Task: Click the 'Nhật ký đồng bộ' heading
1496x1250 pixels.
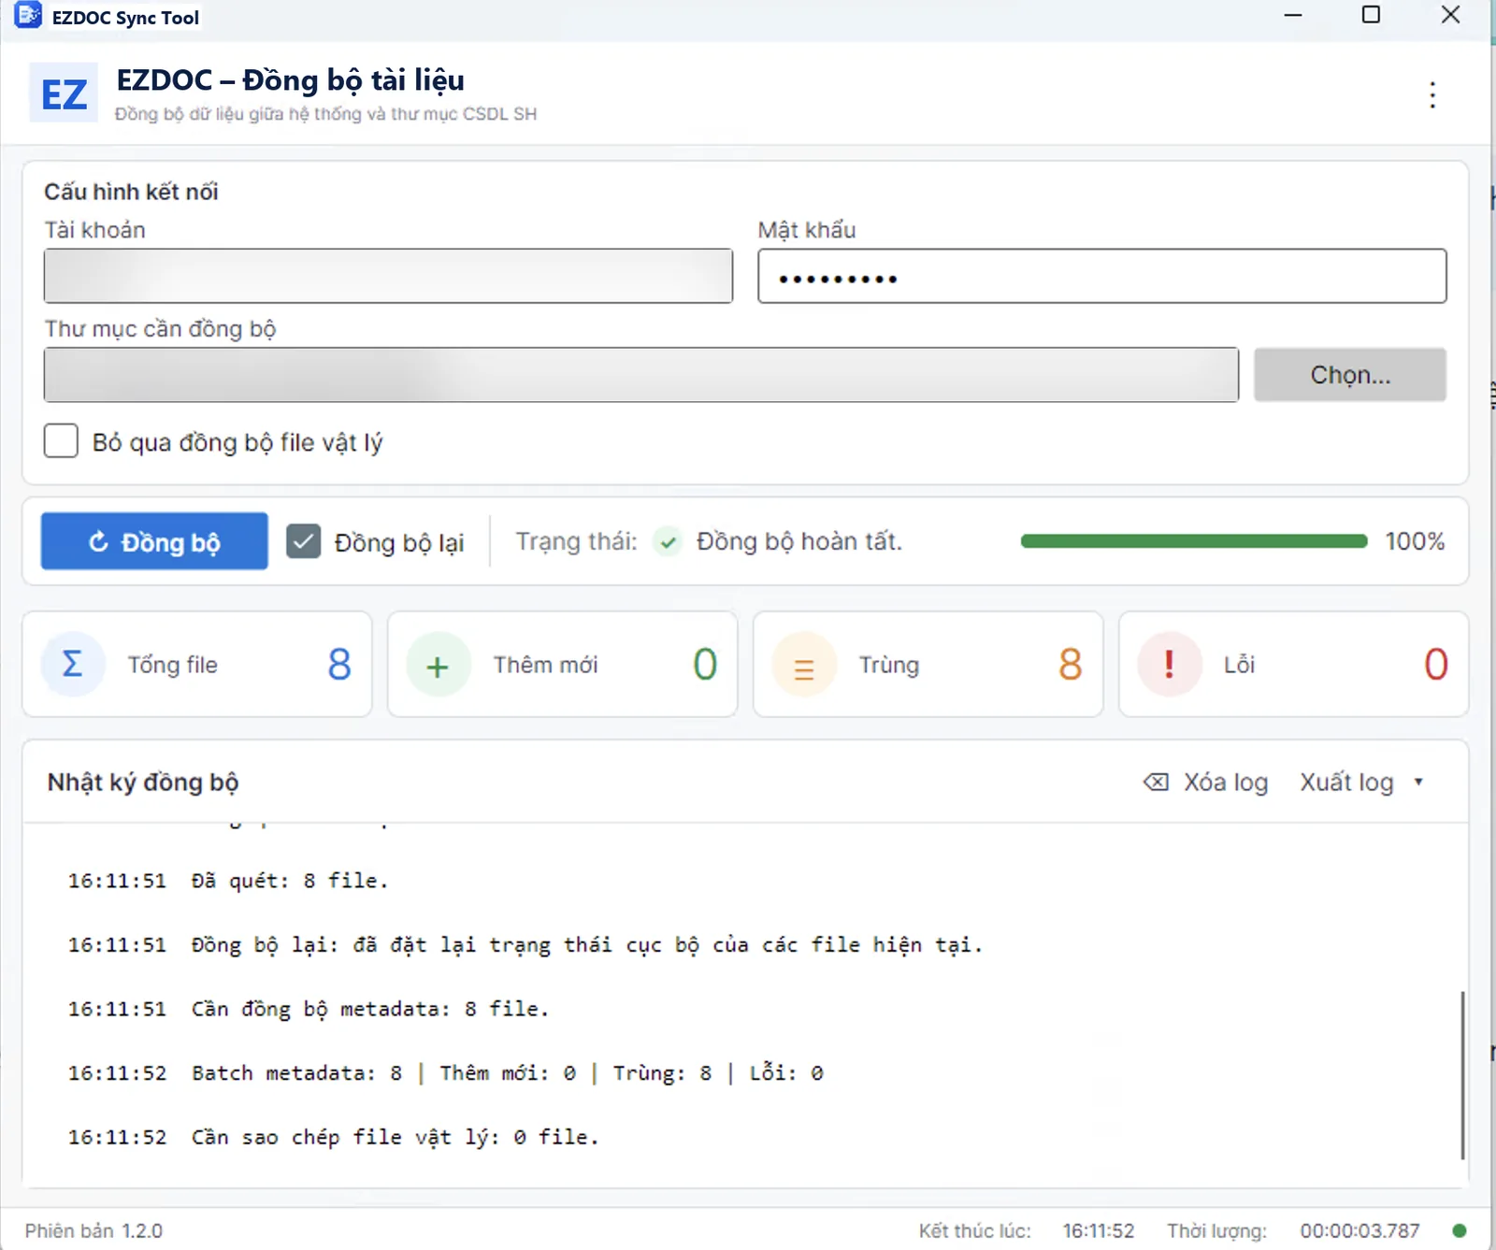Action: coord(143,782)
